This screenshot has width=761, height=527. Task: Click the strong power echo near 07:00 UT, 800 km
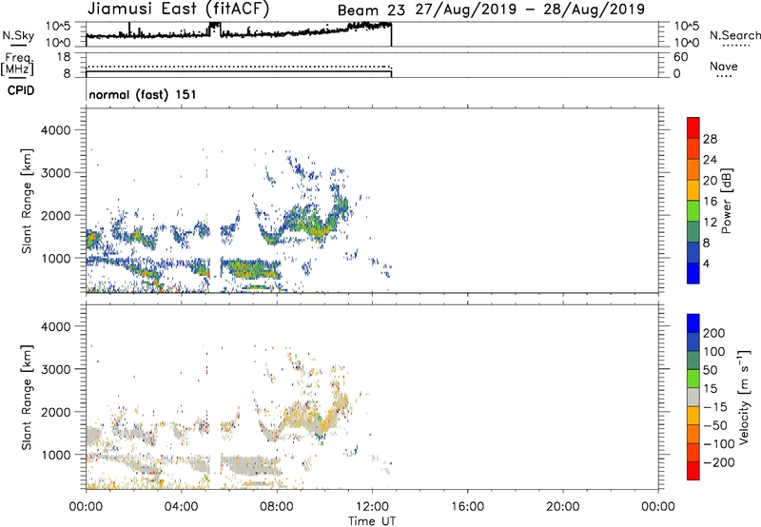[252, 269]
